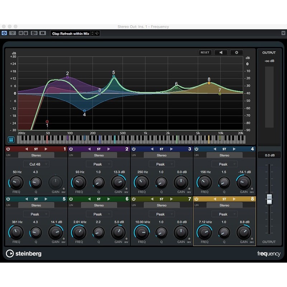The height and width of the screenshot is (287, 287).
Task: Click the Write automation W button
Action: (26, 33)
